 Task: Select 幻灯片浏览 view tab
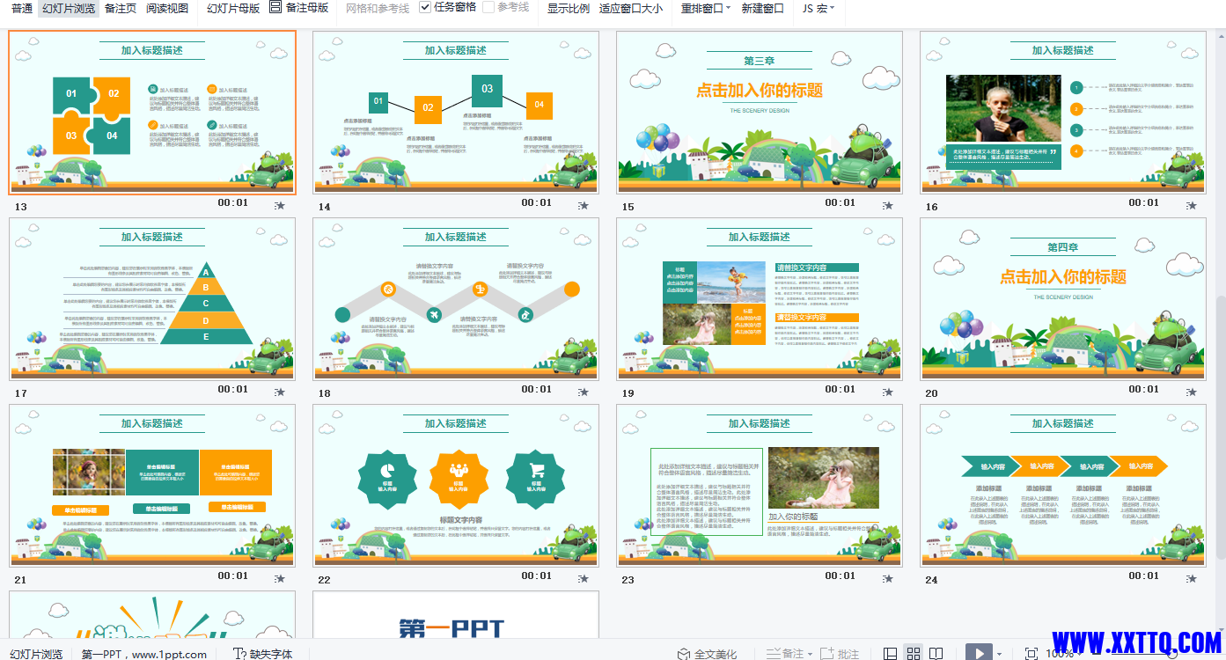69,8
